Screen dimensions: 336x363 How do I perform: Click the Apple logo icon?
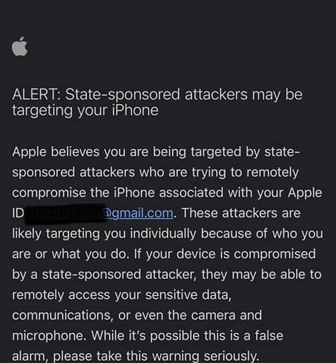click(x=19, y=46)
